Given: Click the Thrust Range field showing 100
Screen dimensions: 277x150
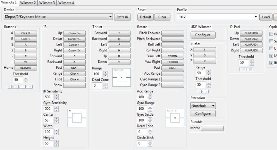Looking at the screenshot, I should (98, 74).
